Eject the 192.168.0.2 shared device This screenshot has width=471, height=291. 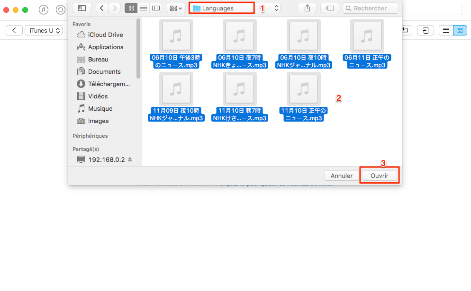click(x=130, y=159)
